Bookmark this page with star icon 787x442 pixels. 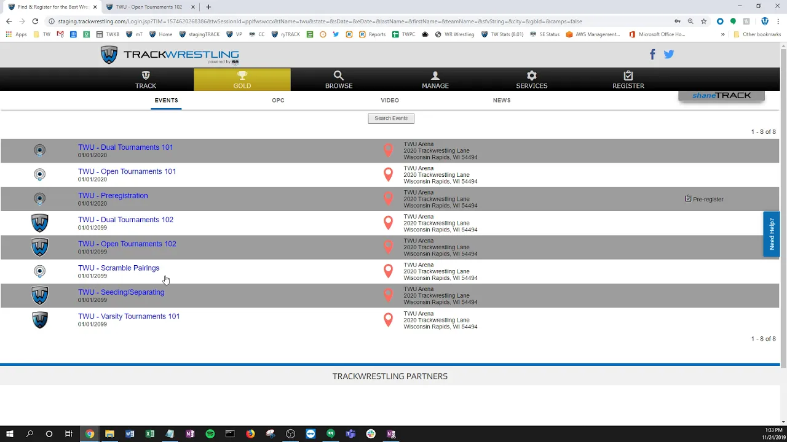704,21
